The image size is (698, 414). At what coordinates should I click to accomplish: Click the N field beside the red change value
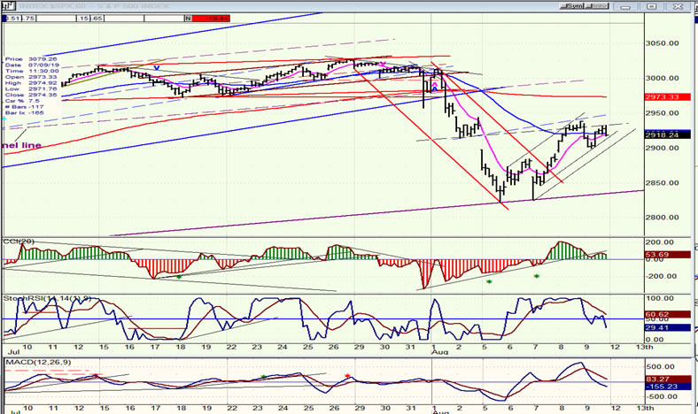(x=189, y=19)
